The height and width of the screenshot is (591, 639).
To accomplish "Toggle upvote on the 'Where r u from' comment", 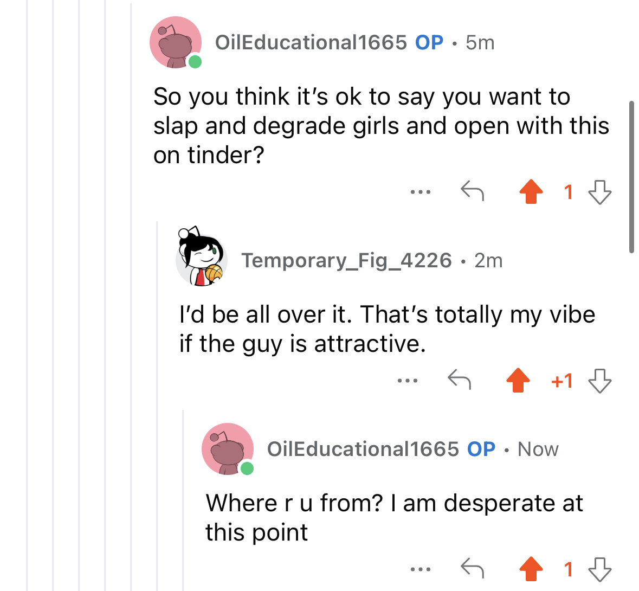I will 531,569.
